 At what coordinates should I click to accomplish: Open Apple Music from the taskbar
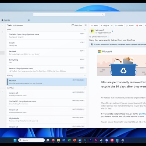[x=112, y=140]
